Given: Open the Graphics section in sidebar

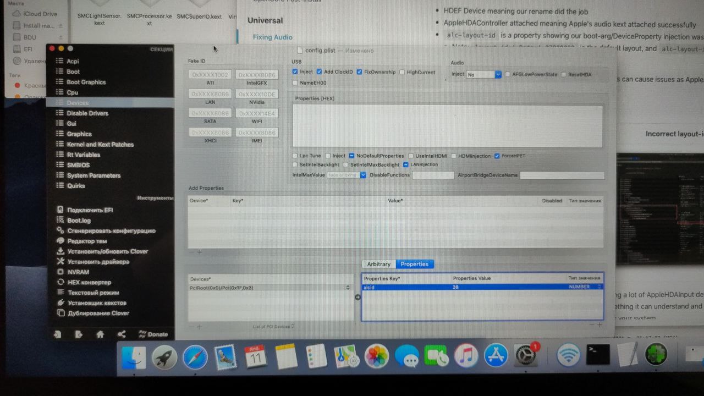Looking at the screenshot, I should 79,134.
